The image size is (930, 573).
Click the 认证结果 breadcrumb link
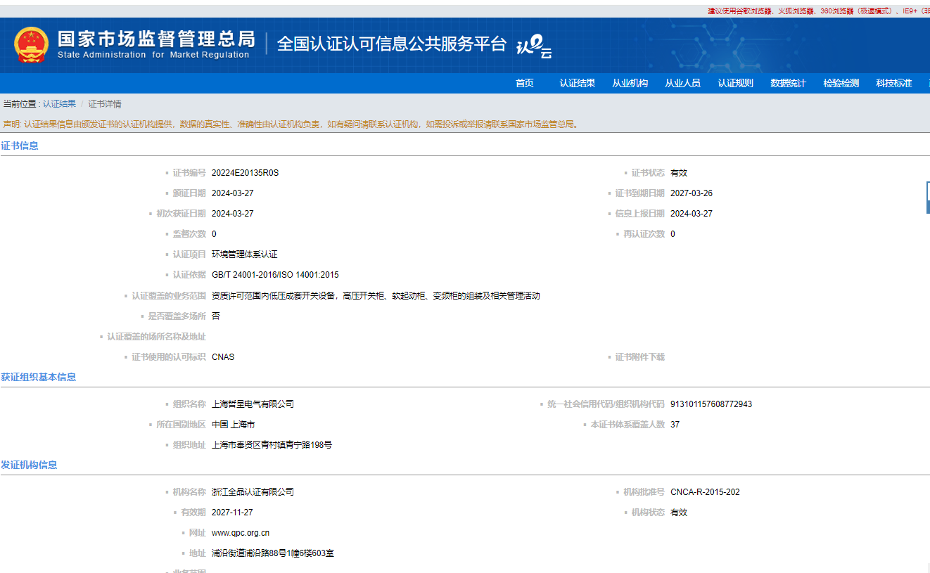(59, 104)
